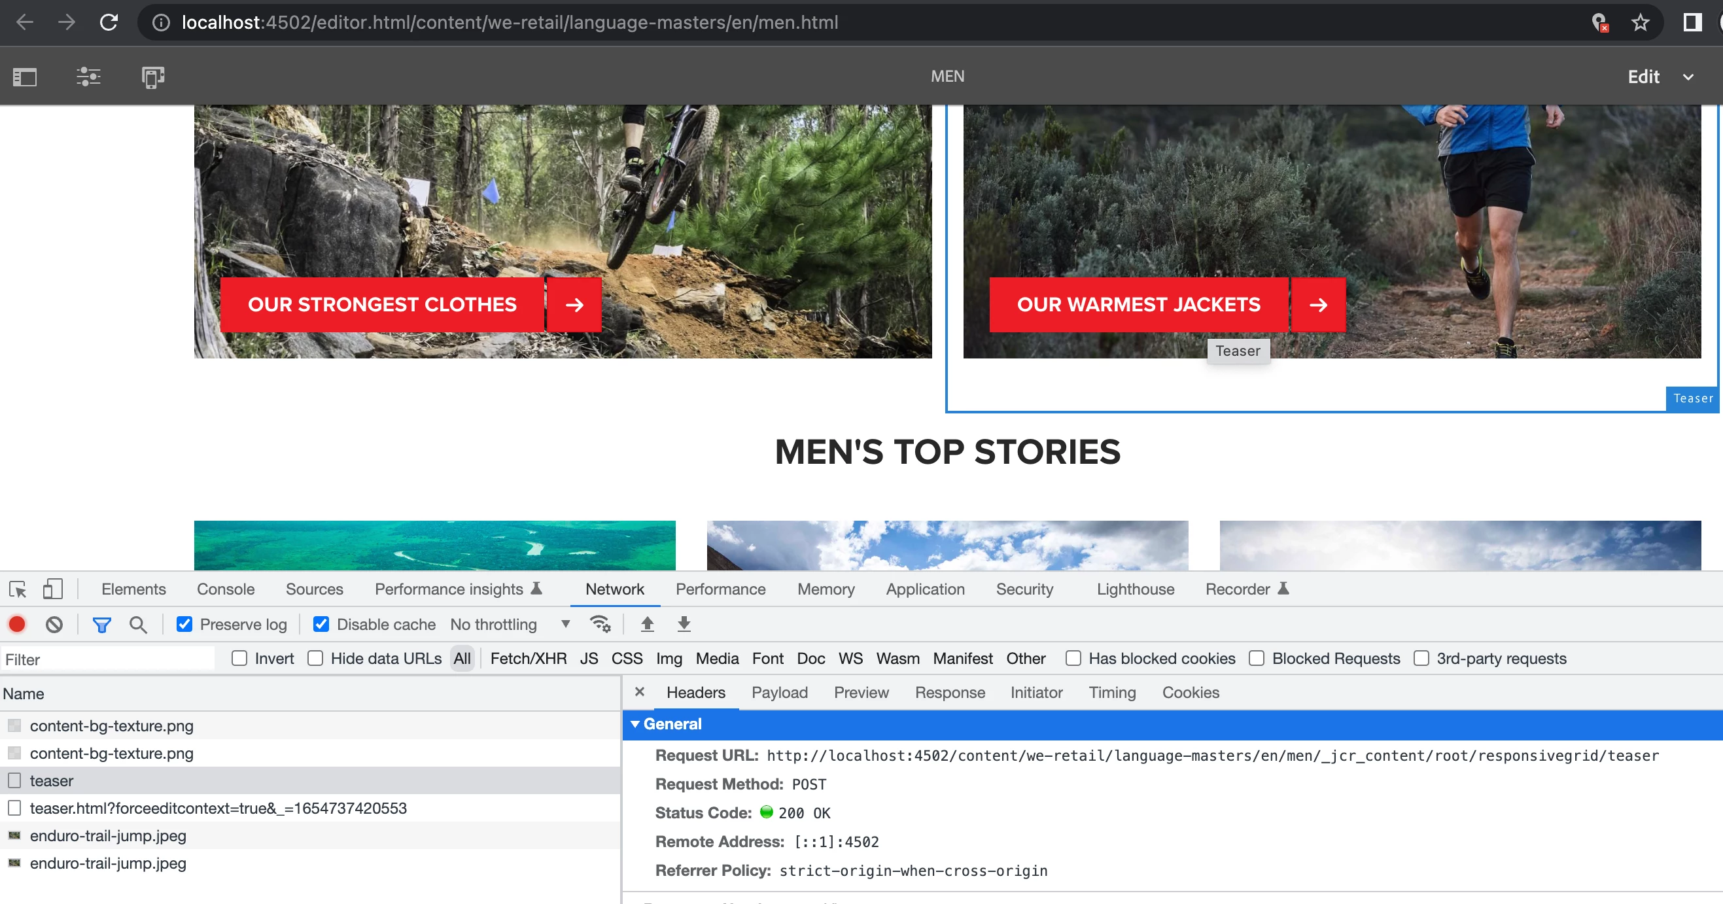
Task: Open network search magnifier icon
Action: coord(138,625)
